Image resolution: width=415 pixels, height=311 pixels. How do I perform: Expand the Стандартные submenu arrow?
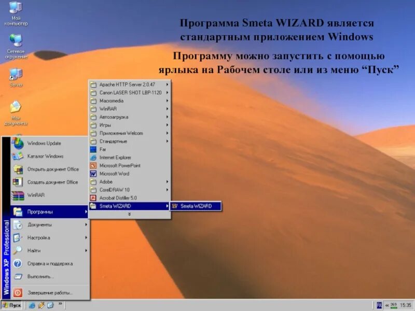pyautogui.click(x=167, y=141)
